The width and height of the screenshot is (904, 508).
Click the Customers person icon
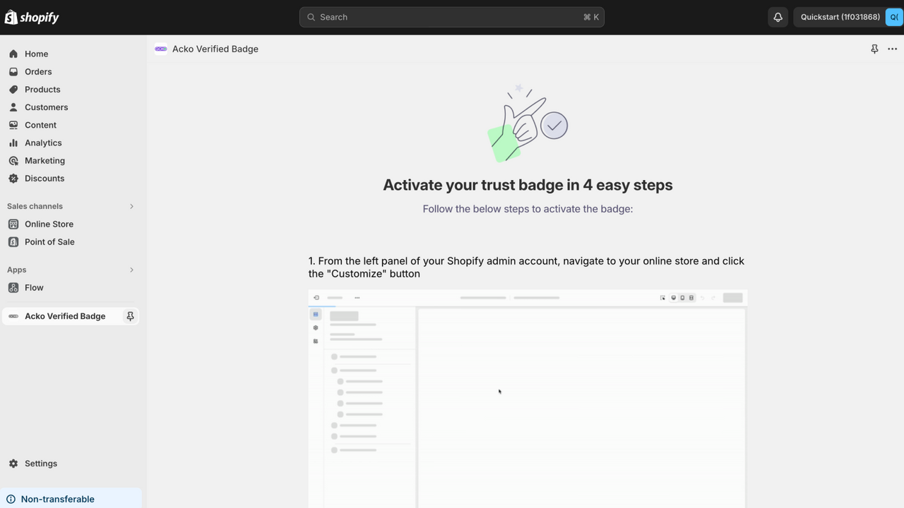tap(13, 107)
